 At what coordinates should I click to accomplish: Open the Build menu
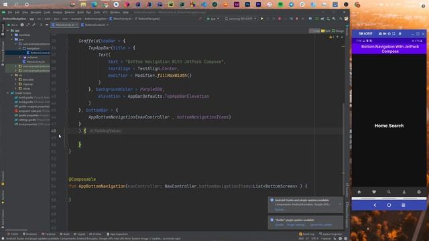[x=80, y=12]
